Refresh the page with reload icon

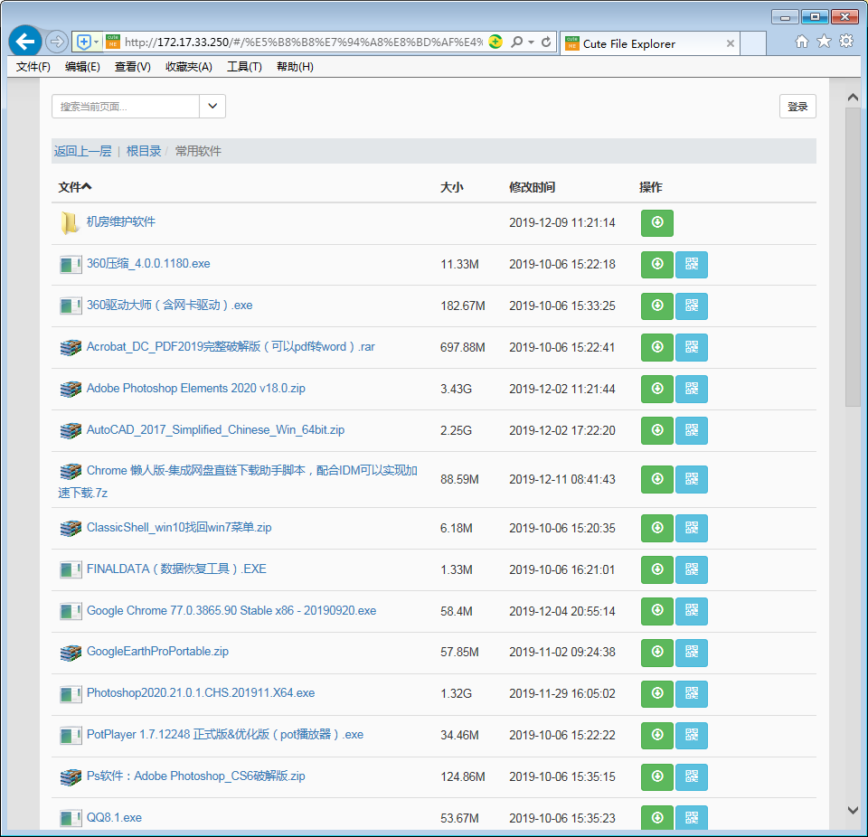tap(546, 42)
